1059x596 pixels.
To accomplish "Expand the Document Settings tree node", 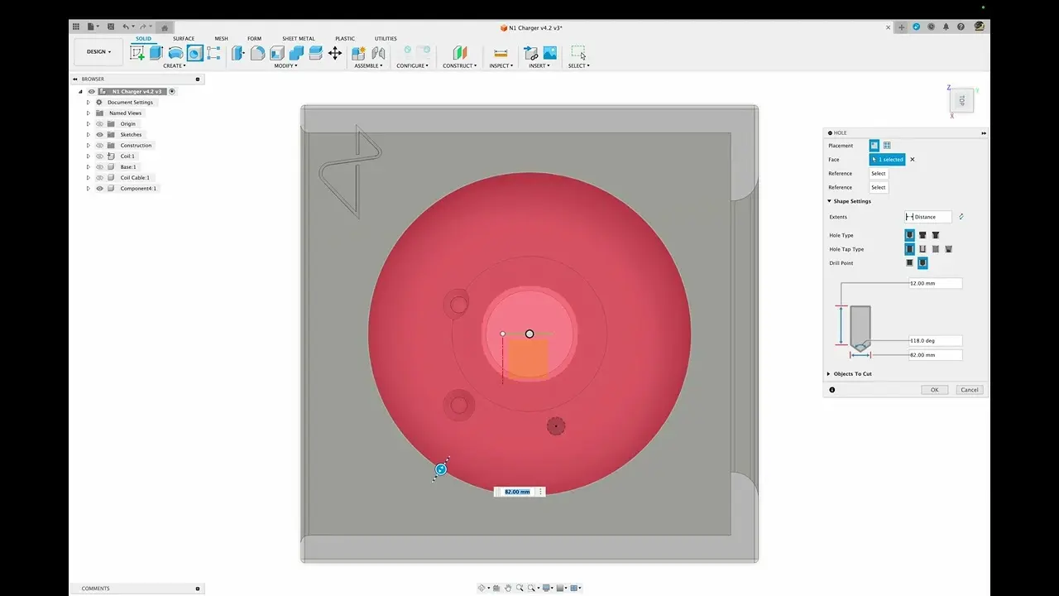I will click(89, 103).
